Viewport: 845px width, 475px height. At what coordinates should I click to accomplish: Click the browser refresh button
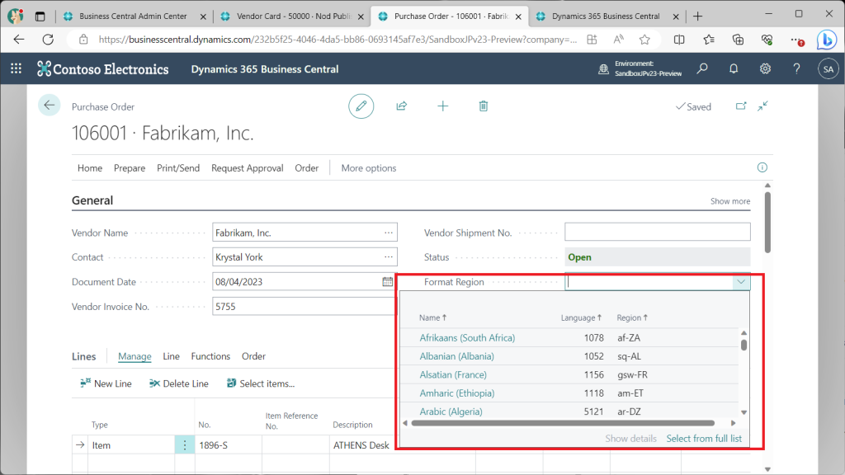pyautogui.click(x=48, y=40)
